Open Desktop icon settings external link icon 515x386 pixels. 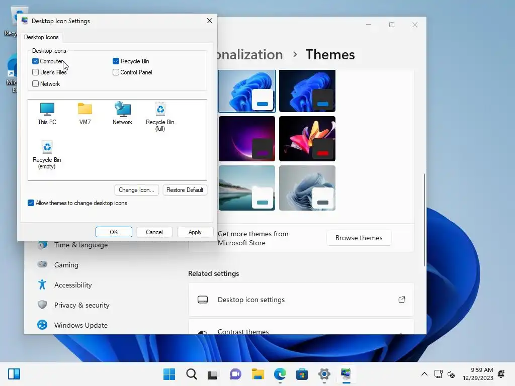click(402, 300)
